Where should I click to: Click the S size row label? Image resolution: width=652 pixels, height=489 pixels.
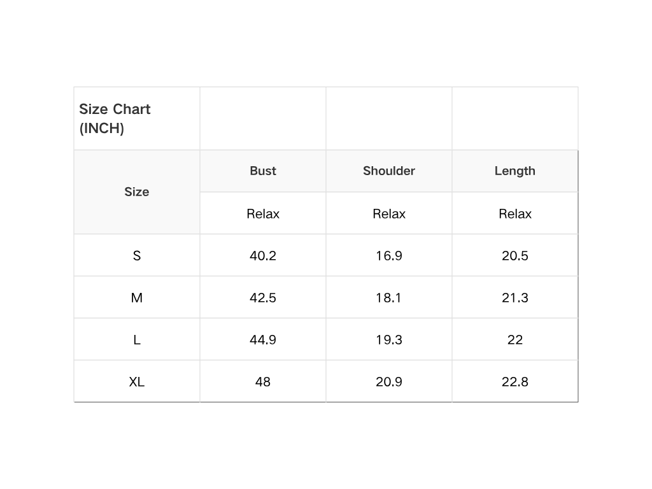137,256
